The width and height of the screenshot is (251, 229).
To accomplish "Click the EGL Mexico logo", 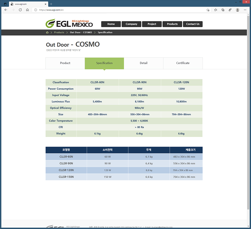I will pos(69,23).
